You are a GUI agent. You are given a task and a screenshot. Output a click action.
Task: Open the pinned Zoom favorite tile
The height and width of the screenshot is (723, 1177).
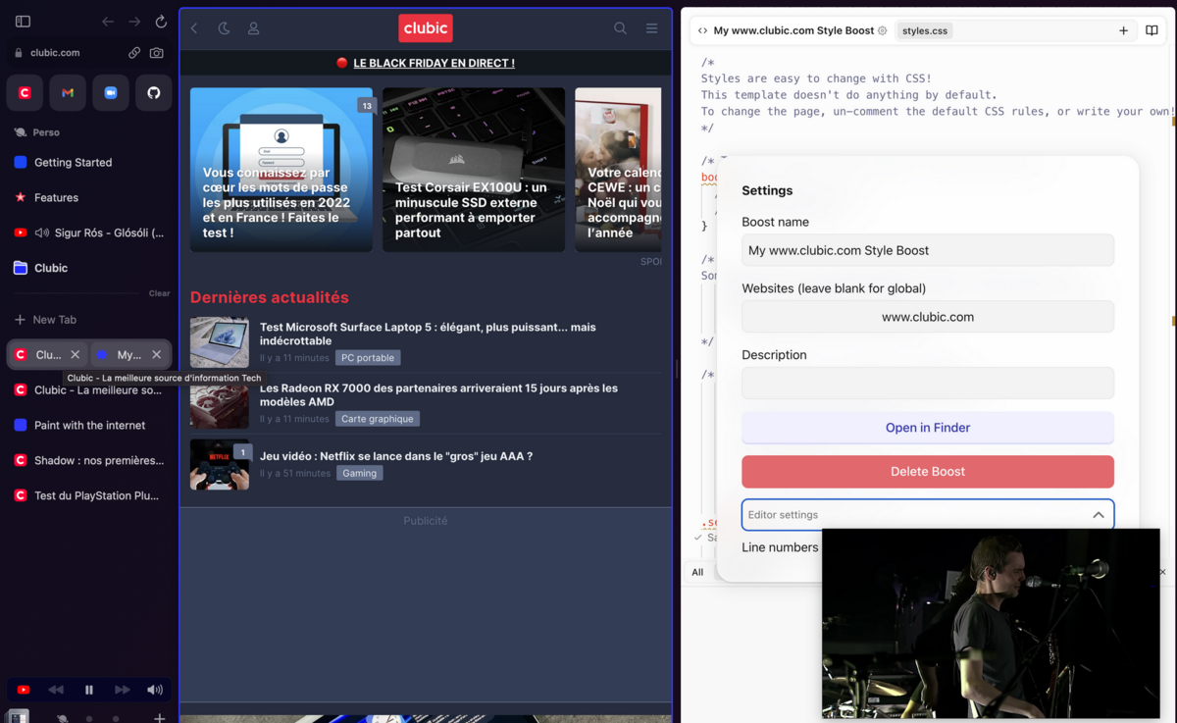(111, 92)
